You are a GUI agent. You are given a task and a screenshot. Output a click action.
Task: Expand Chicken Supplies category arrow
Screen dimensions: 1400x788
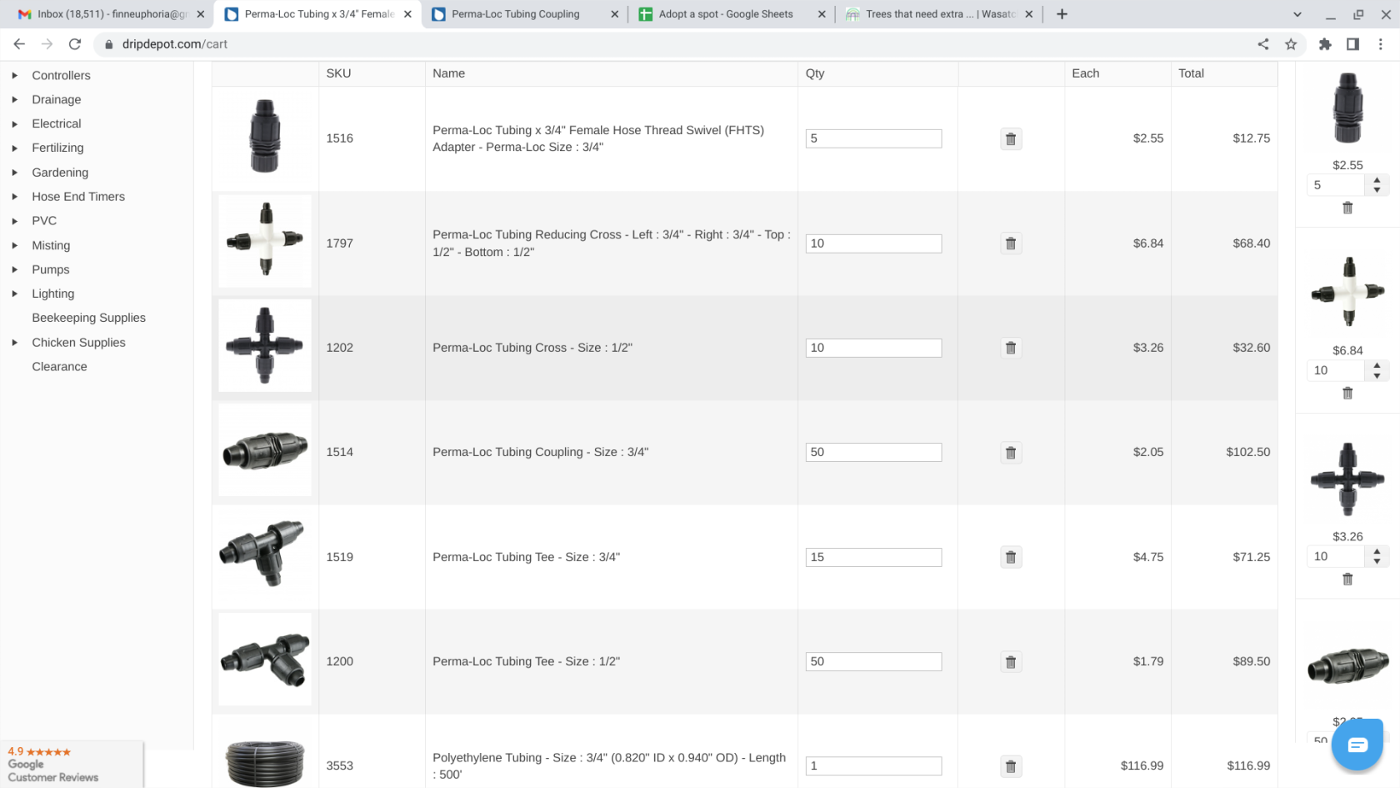(14, 343)
